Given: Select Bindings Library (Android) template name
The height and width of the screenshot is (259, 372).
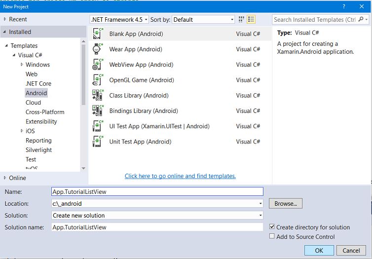Looking at the screenshot, I should click(144, 111).
